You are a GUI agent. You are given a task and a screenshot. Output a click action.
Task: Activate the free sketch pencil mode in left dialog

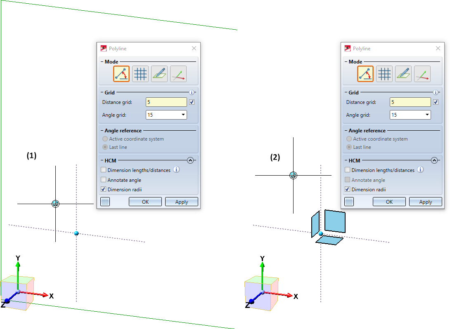click(159, 74)
